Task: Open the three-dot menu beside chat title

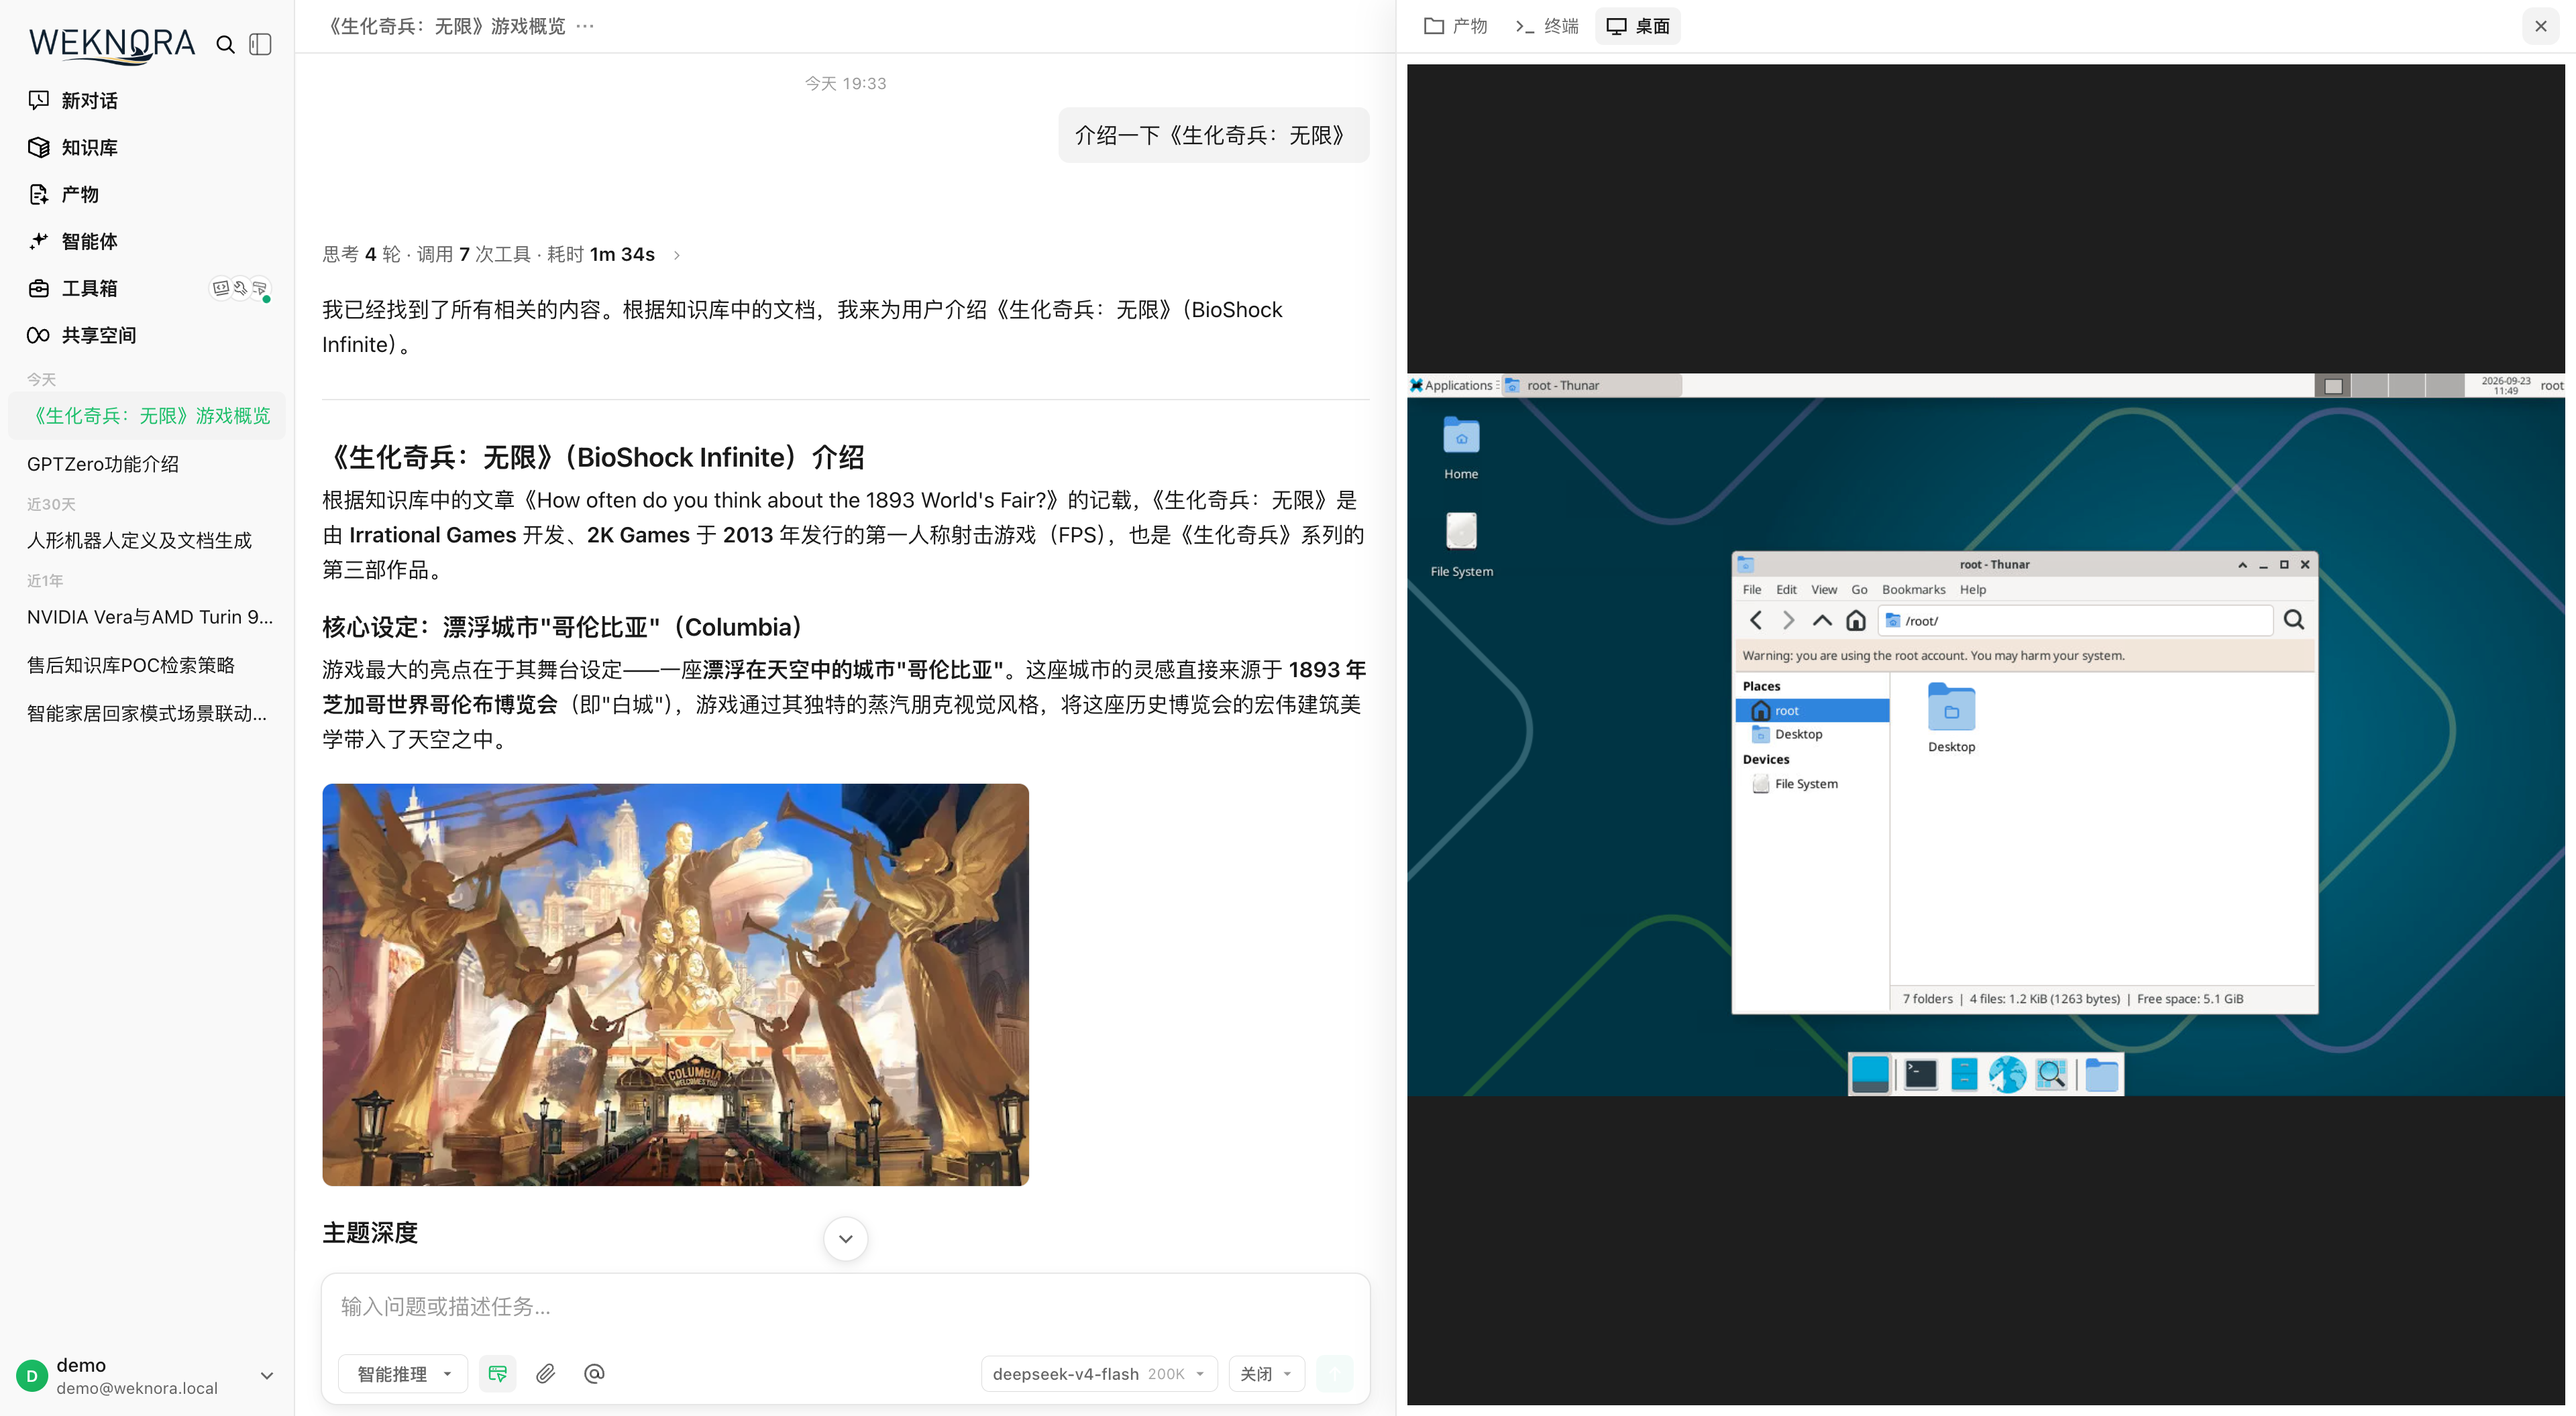Action: 585,26
